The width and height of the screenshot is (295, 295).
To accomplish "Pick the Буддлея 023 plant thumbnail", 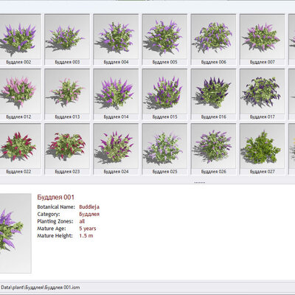I will (67, 149).
